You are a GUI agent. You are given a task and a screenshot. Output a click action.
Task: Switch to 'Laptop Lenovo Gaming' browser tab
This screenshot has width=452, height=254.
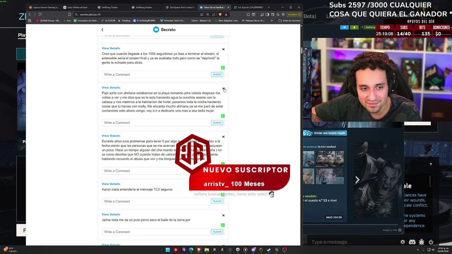click(x=44, y=7)
